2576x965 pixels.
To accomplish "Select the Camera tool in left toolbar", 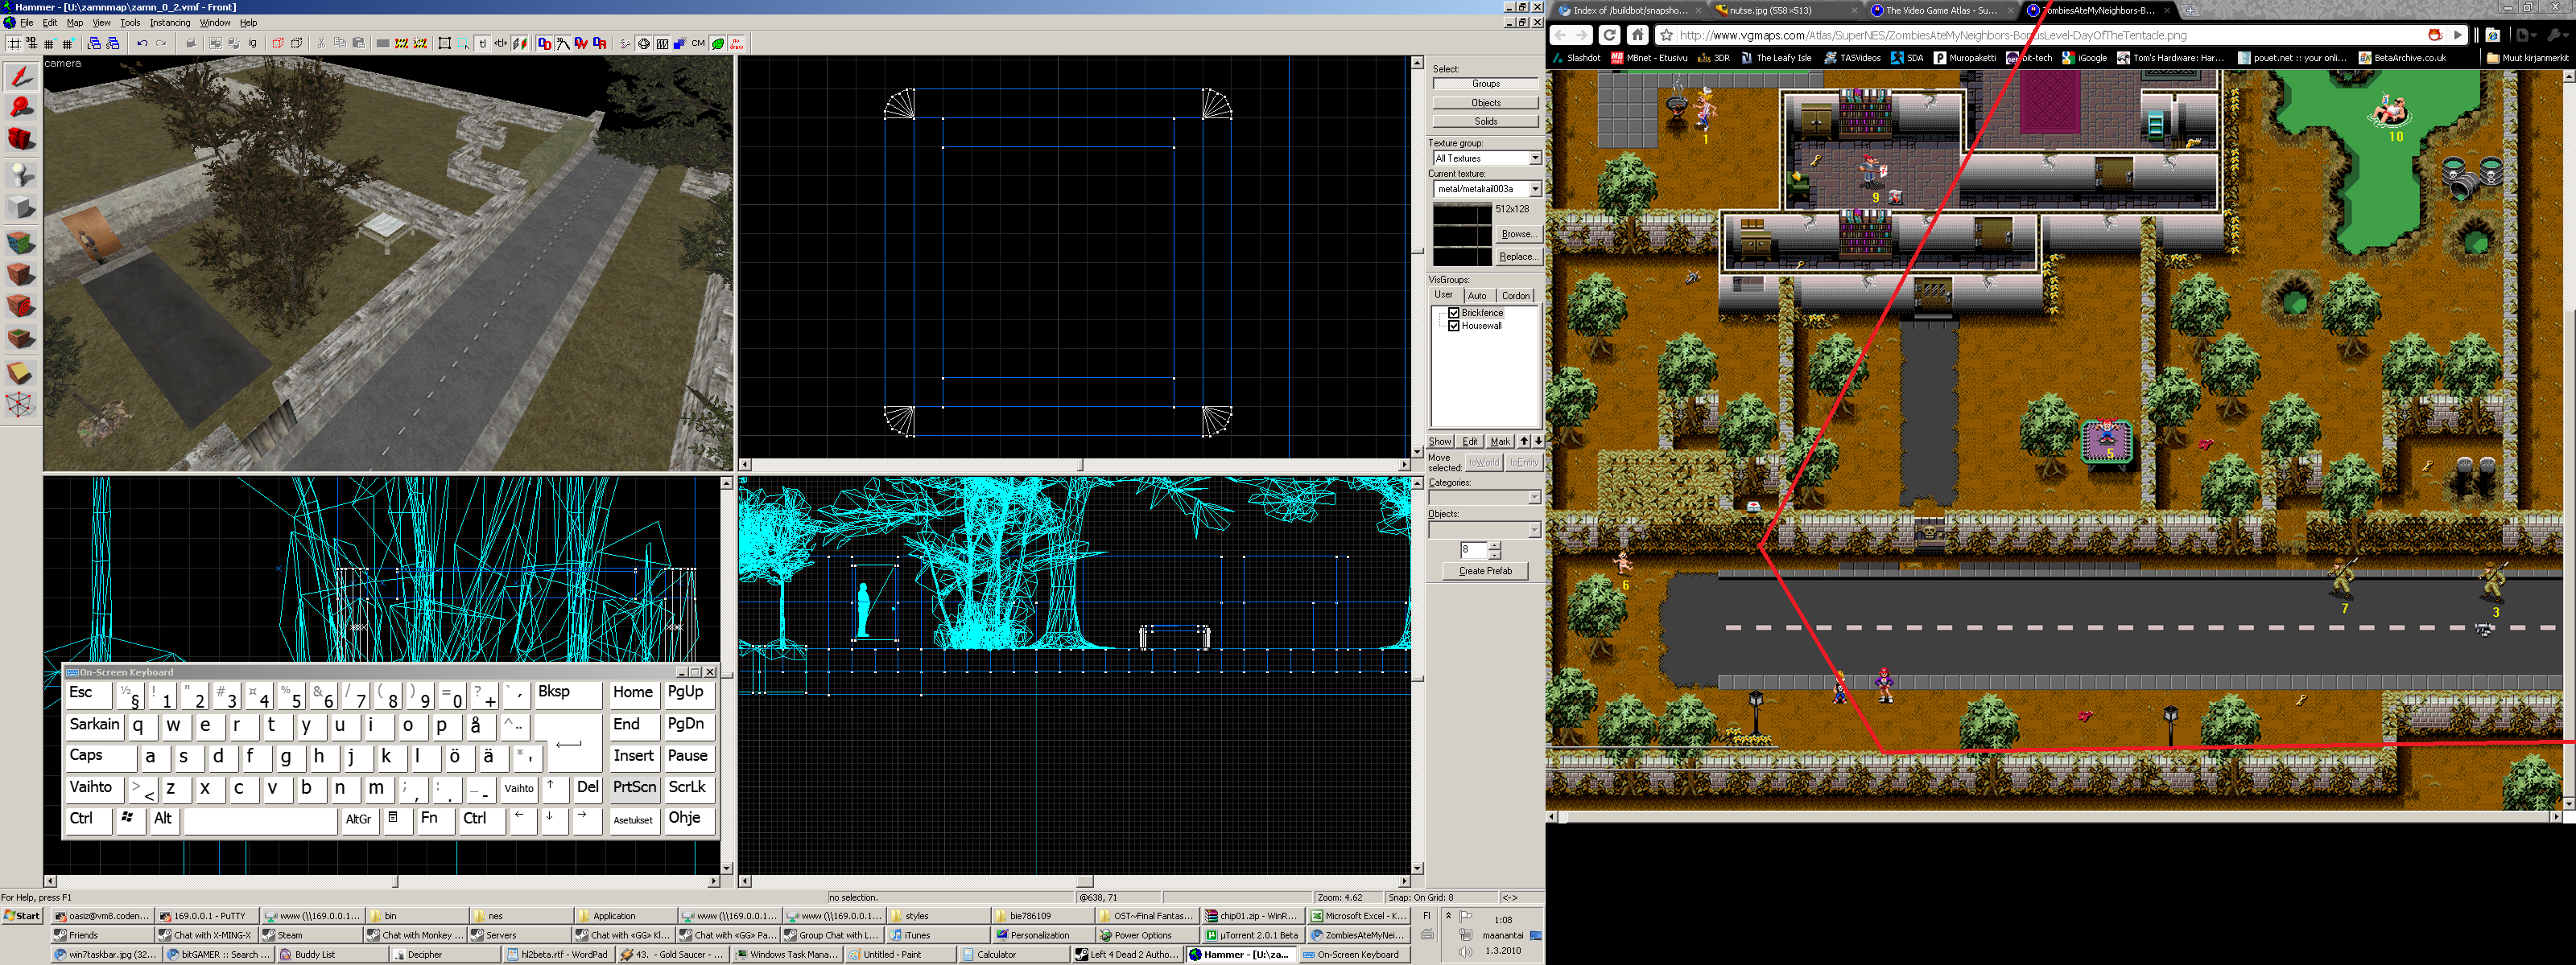I will coord(21,139).
